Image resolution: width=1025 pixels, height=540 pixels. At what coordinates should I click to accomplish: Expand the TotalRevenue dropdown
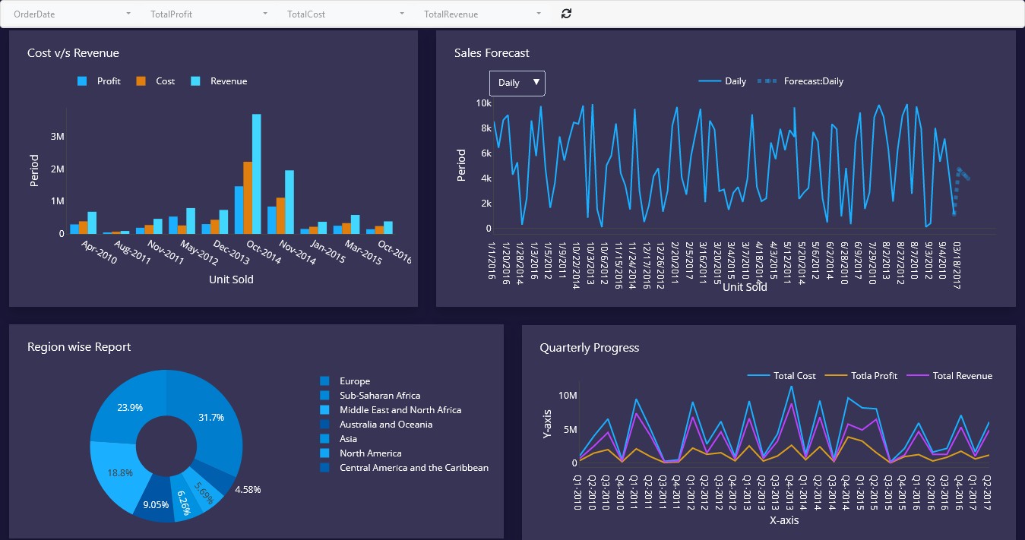coord(482,14)
